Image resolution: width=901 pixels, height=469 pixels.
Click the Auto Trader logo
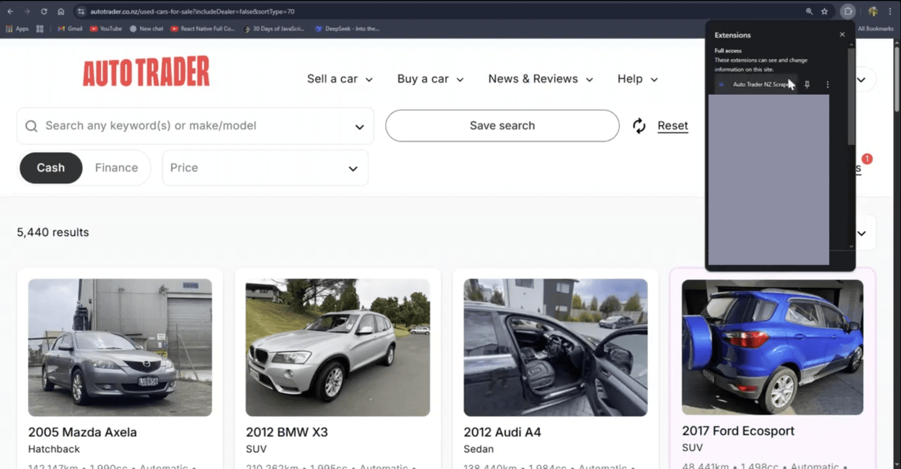[x=146, y=71]
